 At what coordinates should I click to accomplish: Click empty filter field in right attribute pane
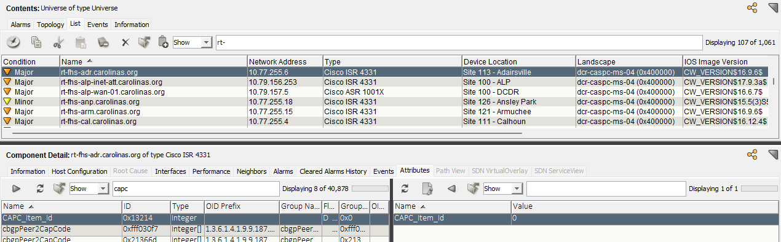606,189
